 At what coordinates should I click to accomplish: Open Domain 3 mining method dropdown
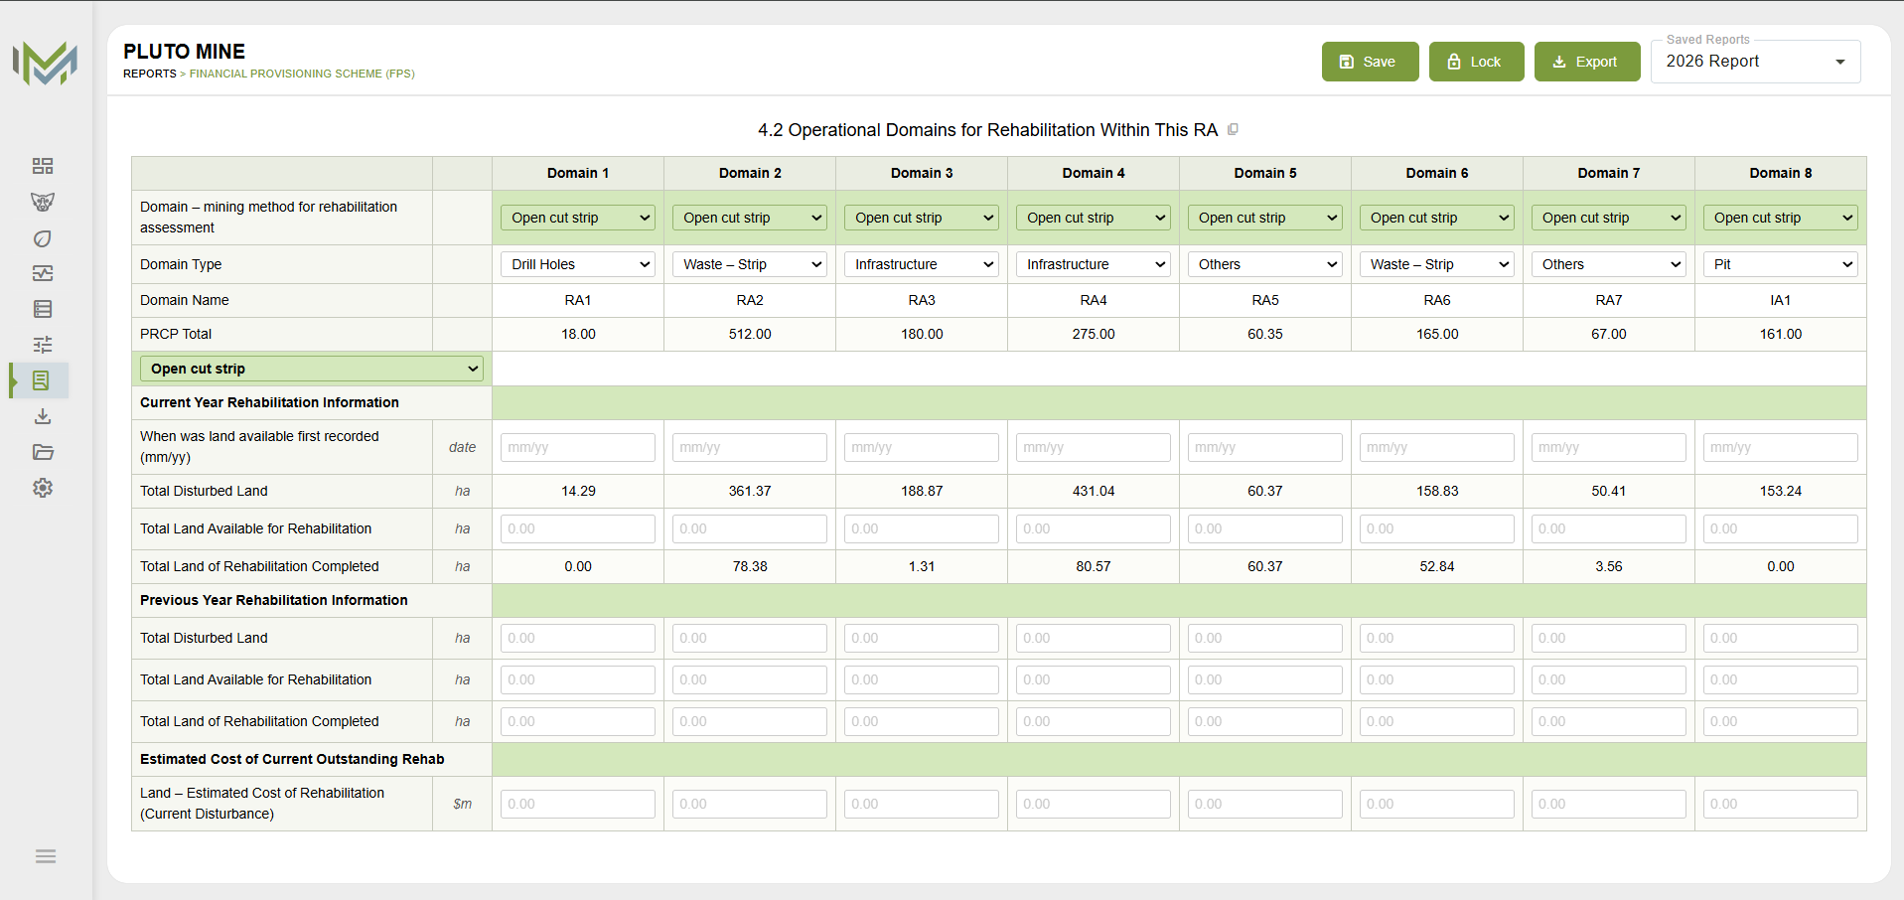click(x=922, y=218)
